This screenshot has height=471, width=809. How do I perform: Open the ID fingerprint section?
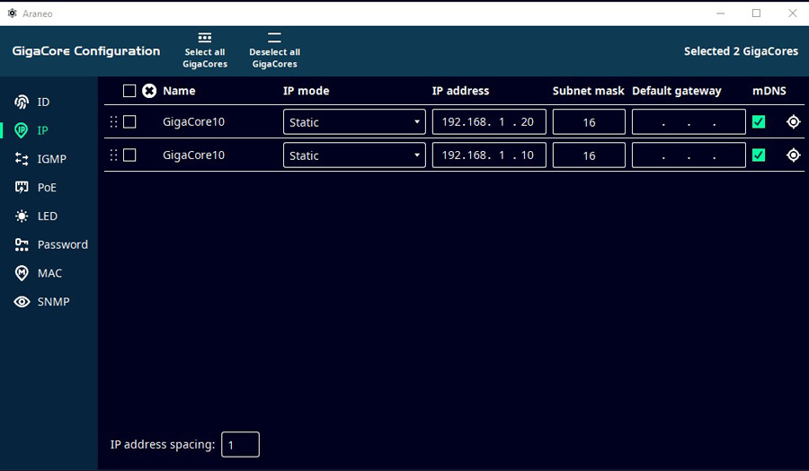tap(22, 102)
